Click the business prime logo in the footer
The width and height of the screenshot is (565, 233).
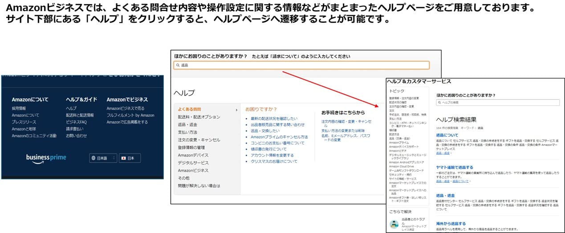coord(46,158)
